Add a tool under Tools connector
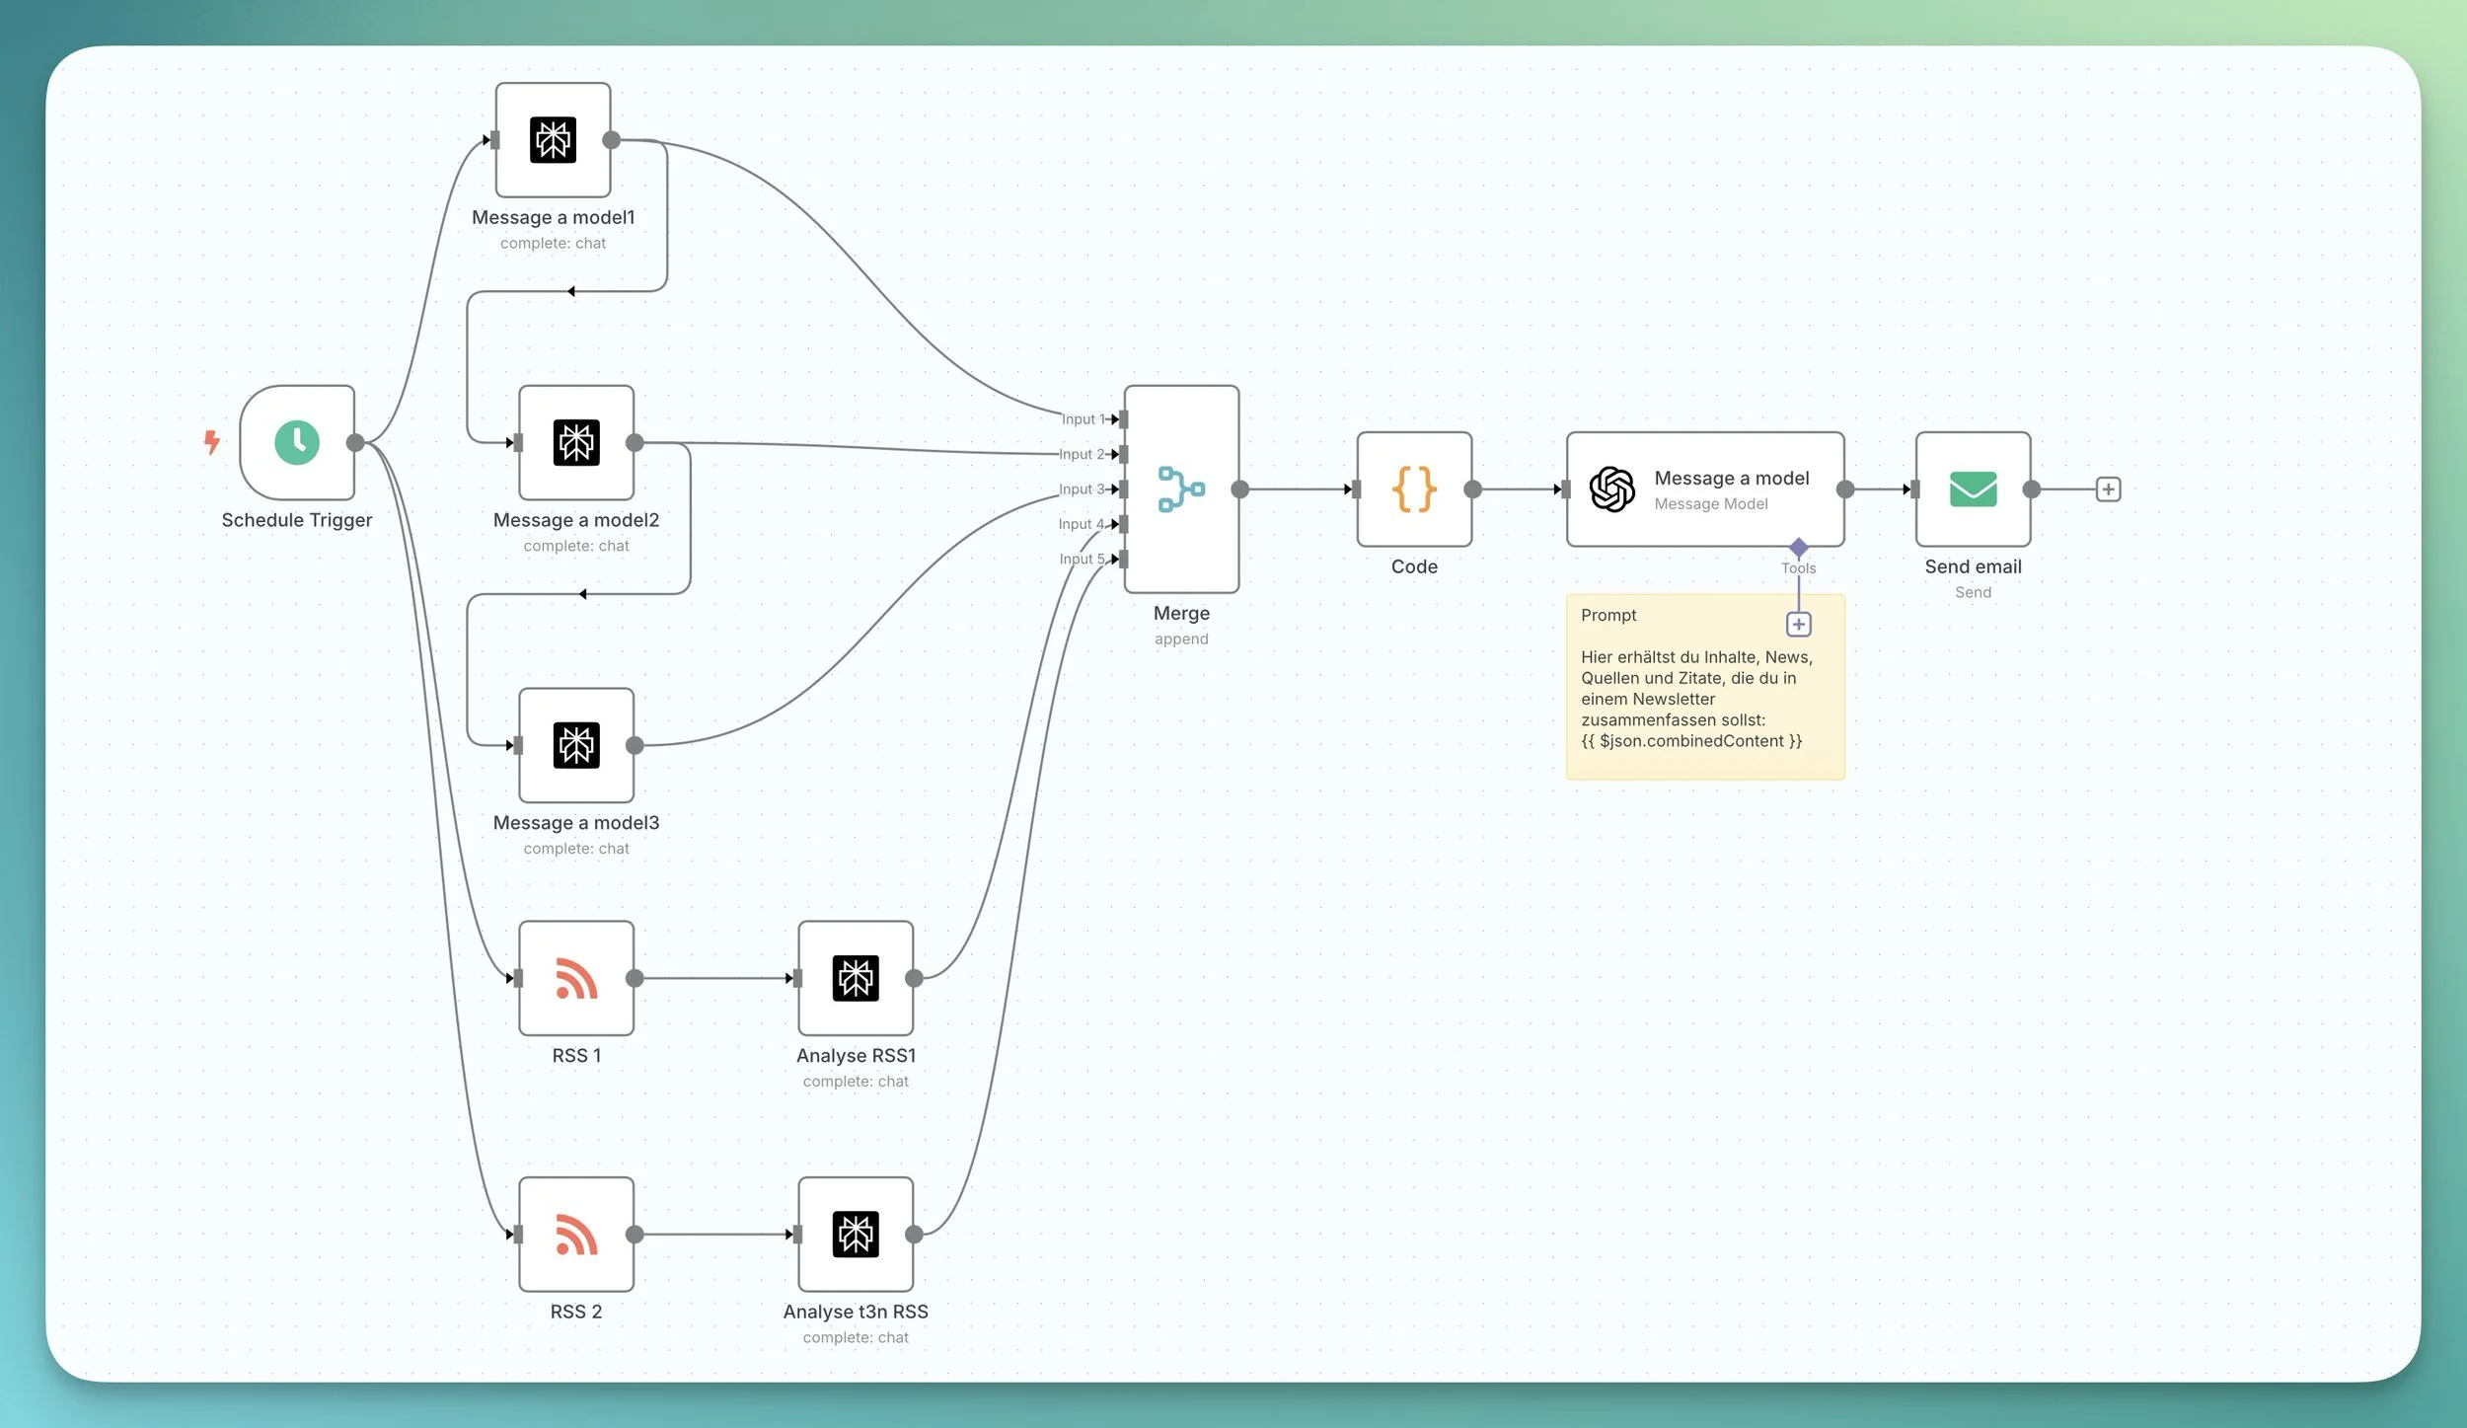This screenshot has width=2467, height=1428. 1798,625
